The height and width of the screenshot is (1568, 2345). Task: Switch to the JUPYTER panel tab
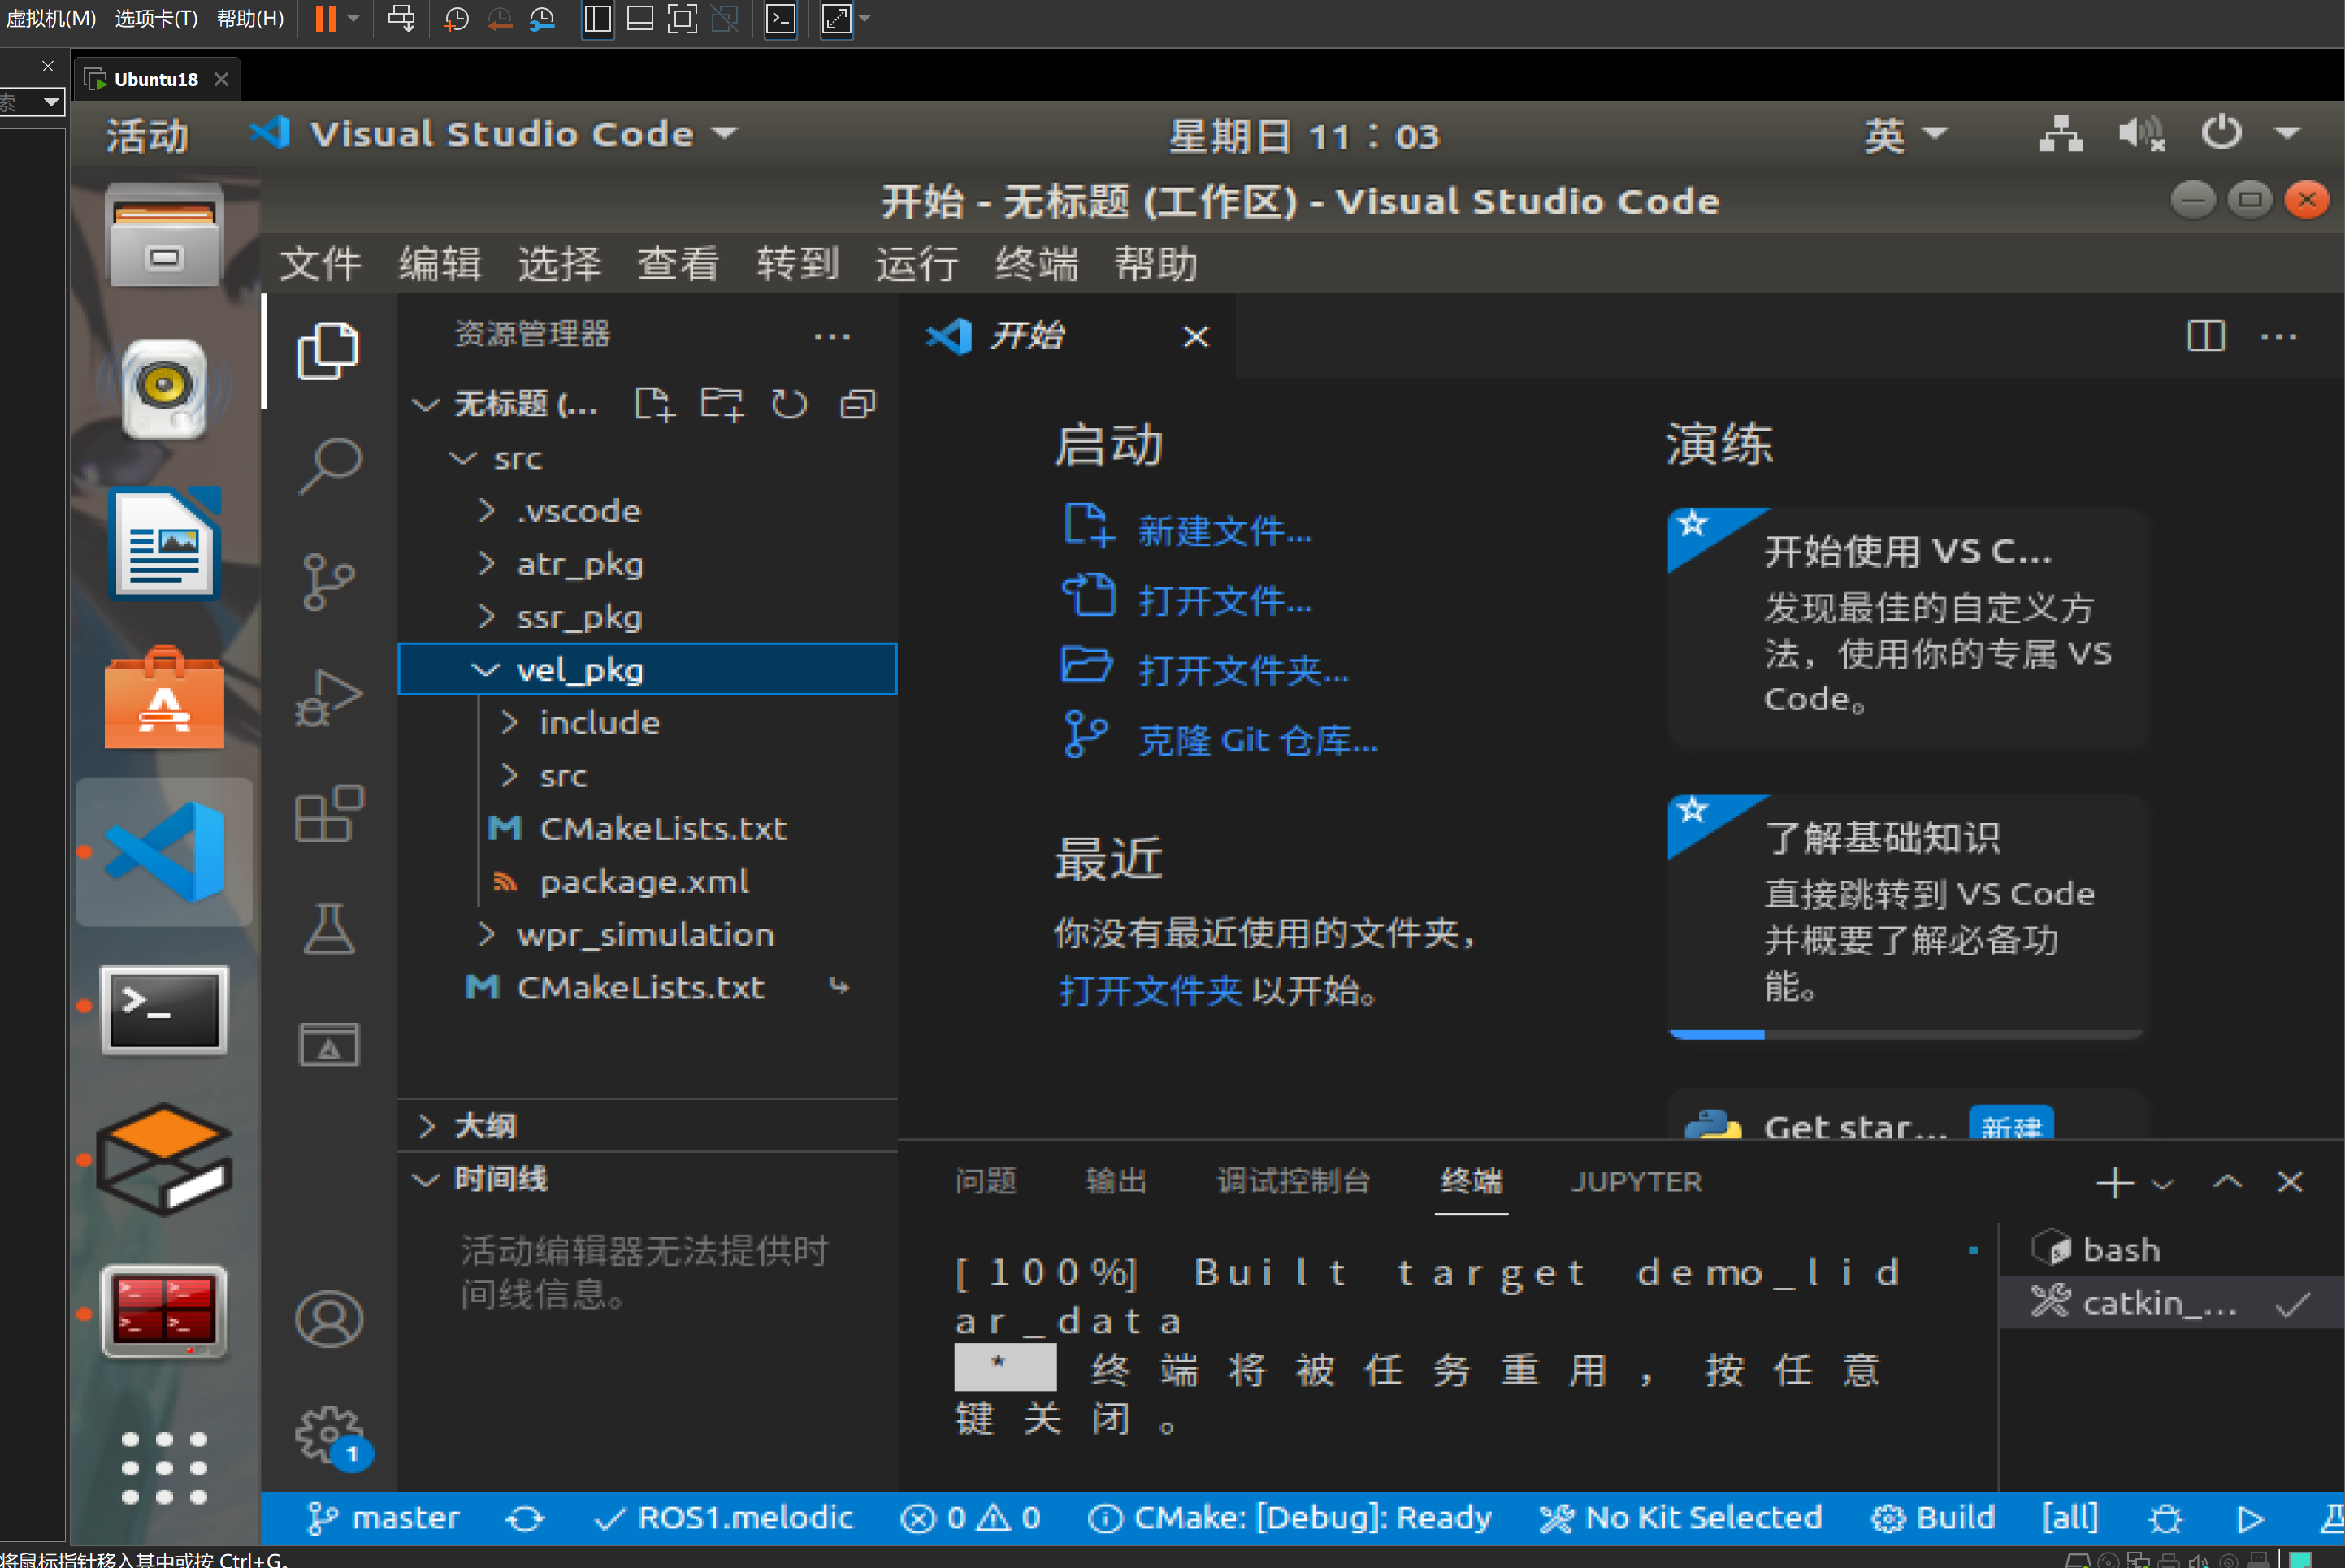[x=1637, y=1182]
